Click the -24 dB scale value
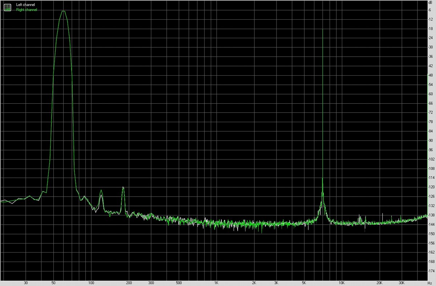This screenshot has width=436, height=286. click(x=431, y=38)
